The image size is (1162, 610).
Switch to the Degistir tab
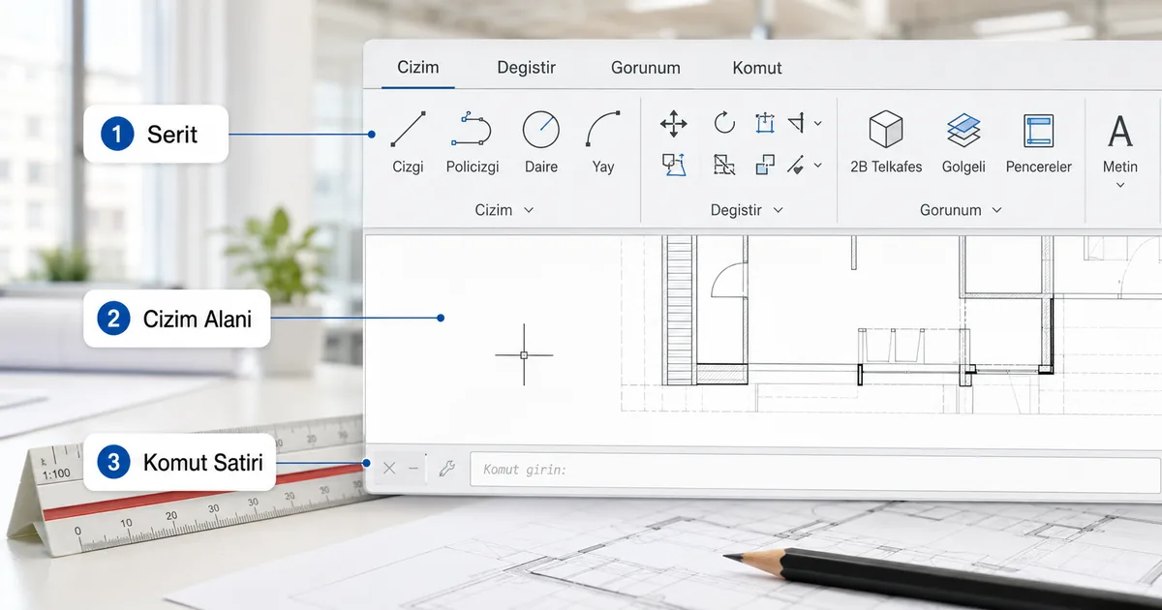click(x=527, y=68)
